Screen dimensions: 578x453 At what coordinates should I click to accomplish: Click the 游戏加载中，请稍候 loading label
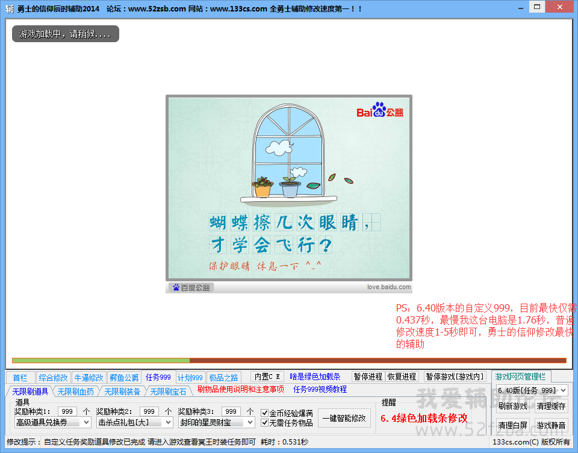click(x=66, y=34)
